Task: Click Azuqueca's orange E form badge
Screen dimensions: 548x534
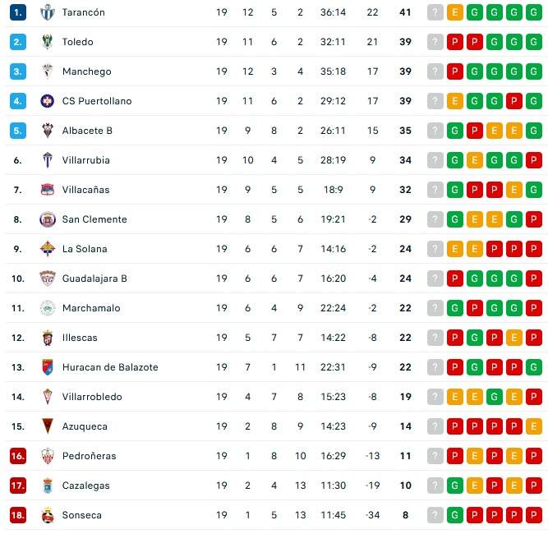Action: pos(534,426)
